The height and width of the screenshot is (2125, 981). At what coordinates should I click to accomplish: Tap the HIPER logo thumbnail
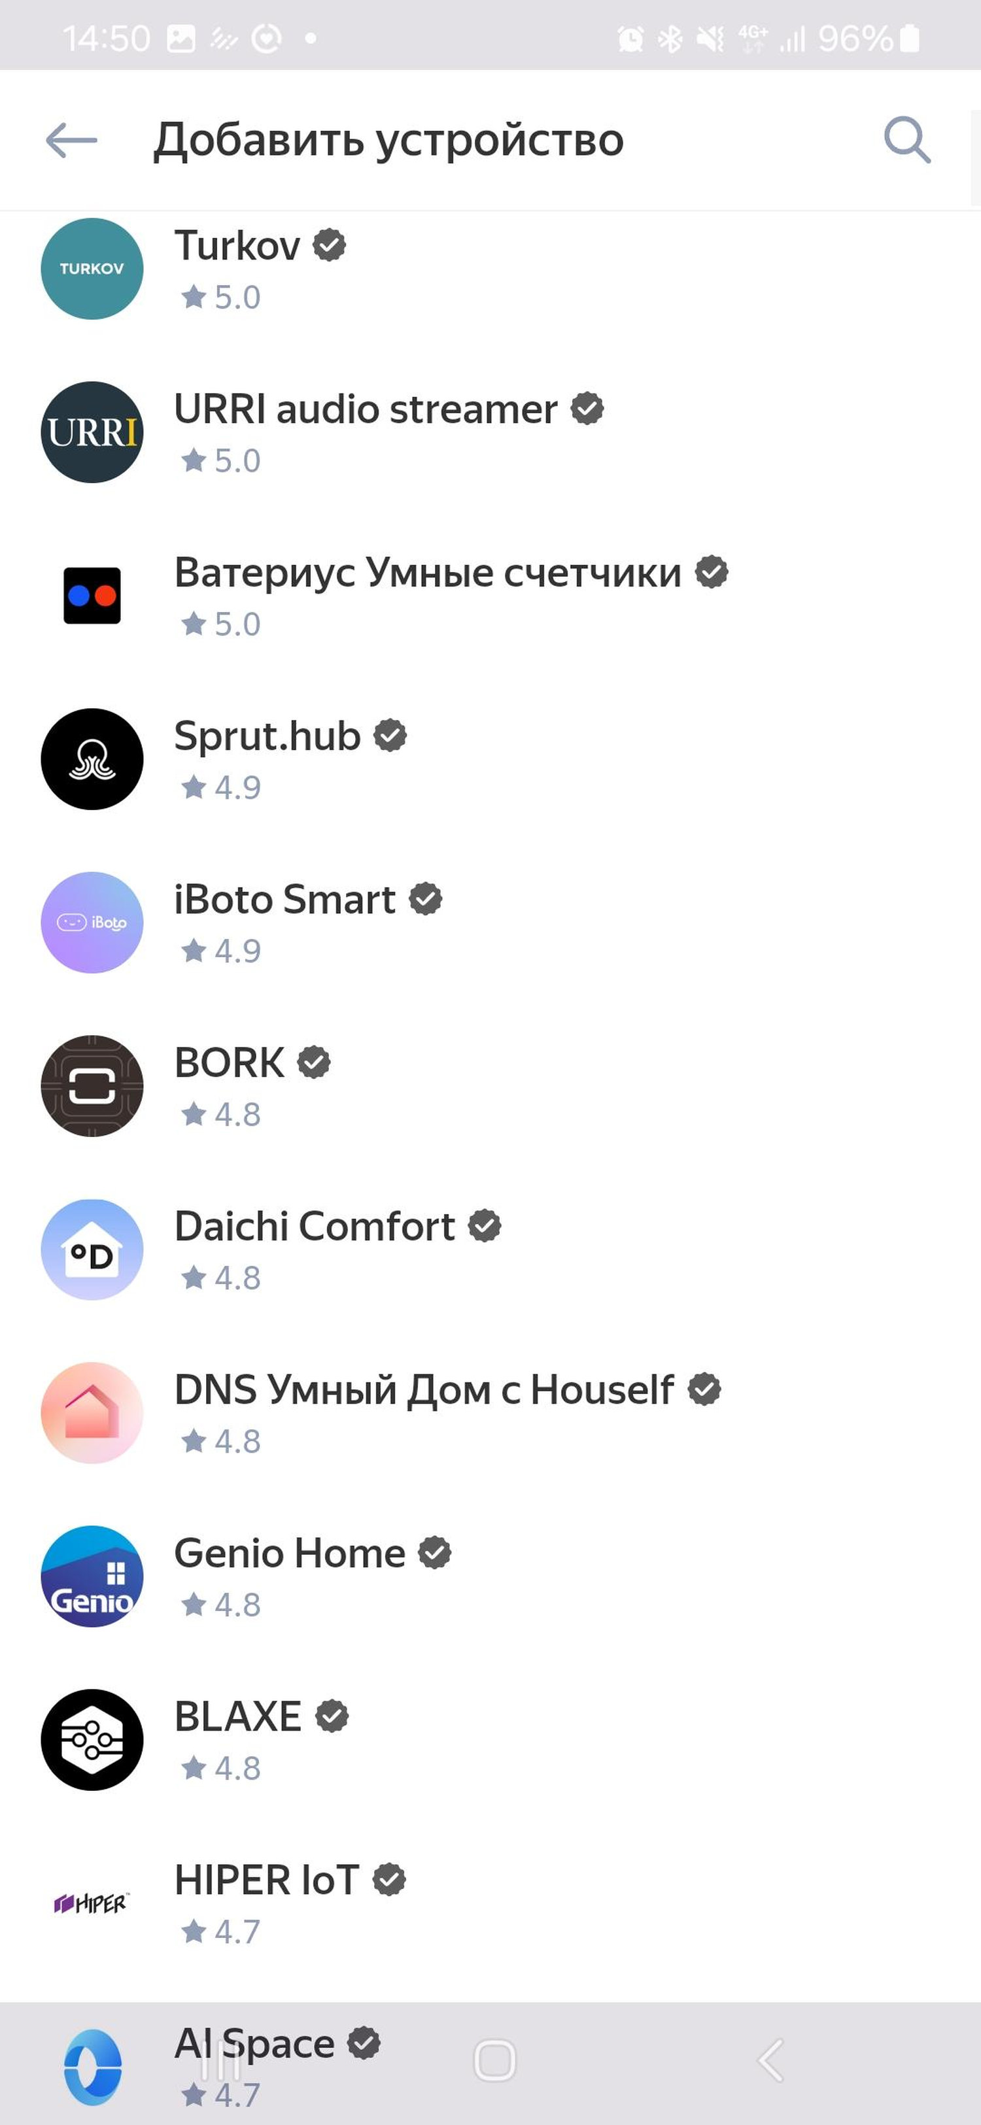coord(92,1903)
